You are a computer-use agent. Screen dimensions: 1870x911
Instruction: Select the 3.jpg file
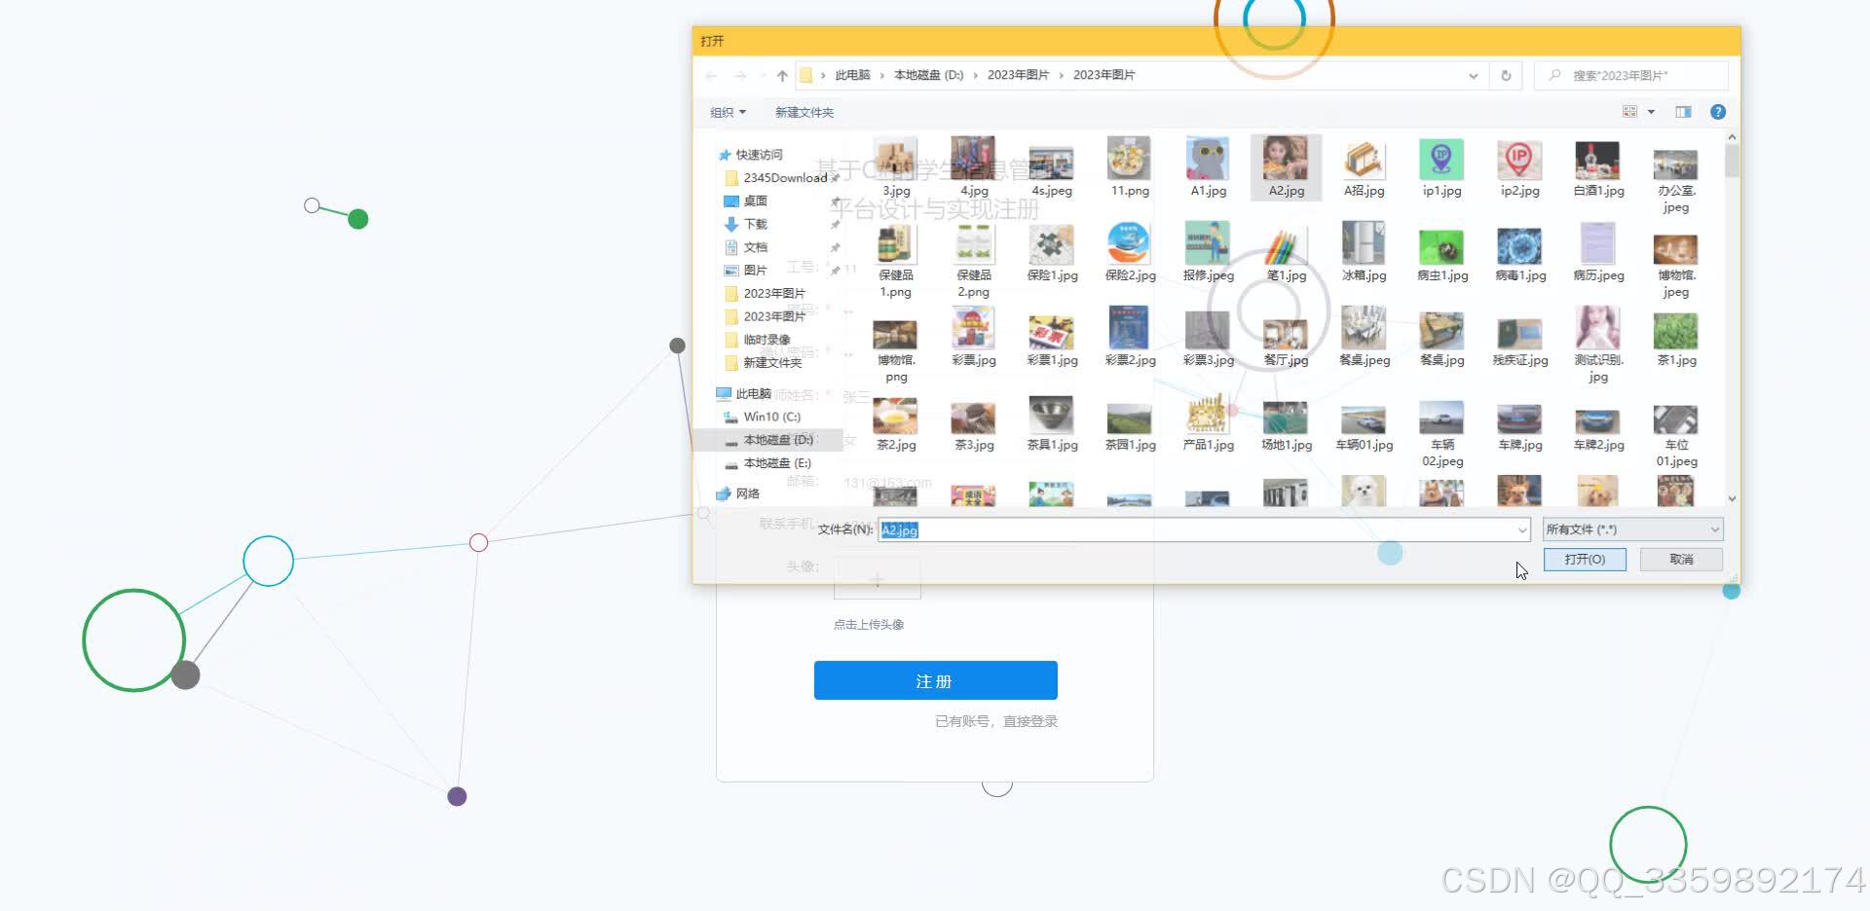point(896,166)
